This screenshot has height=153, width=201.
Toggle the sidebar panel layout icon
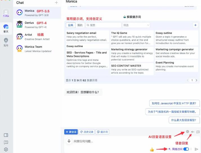coord(6,135)
